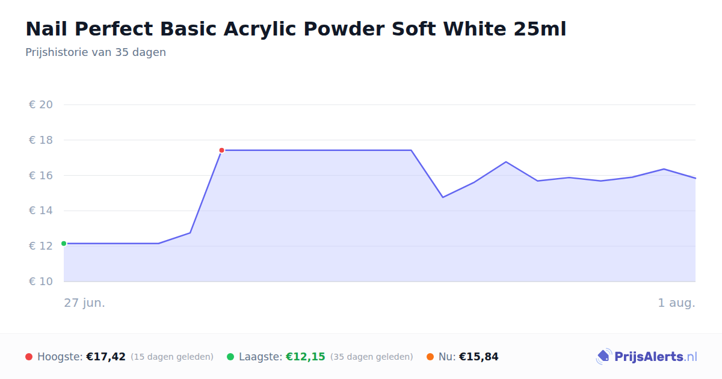This screenshot has height=379, width=722.
Task: Click the red highest price marker on chart
Action: click(x=221, y=150)
